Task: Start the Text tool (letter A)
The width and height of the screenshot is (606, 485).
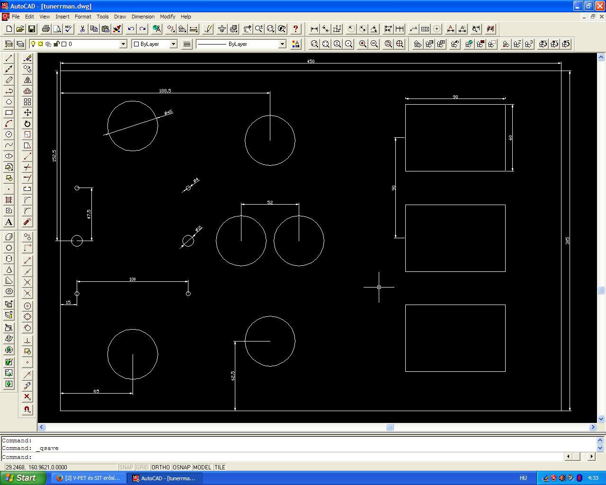Action: [9, 222]
